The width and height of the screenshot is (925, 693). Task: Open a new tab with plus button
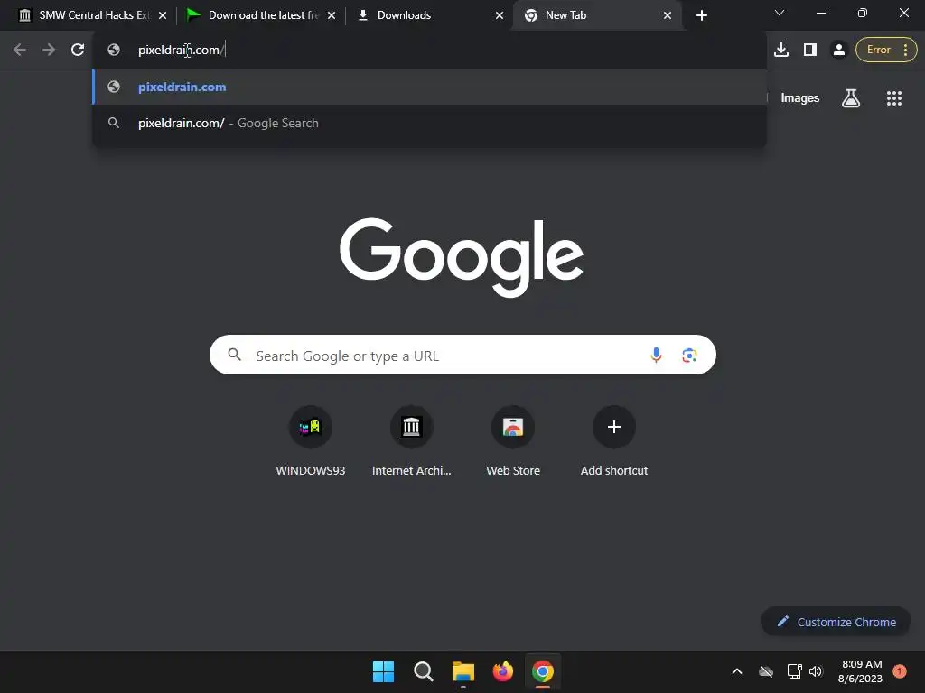701,15
